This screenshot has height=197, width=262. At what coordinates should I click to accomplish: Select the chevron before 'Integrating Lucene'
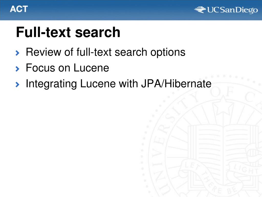point(17,84)
